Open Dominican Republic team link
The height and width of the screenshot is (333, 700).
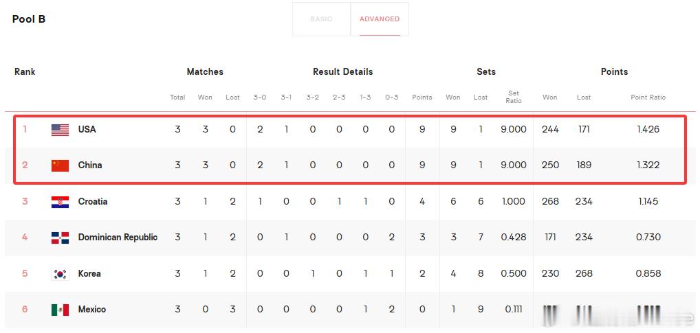click(x=118, y=237)
